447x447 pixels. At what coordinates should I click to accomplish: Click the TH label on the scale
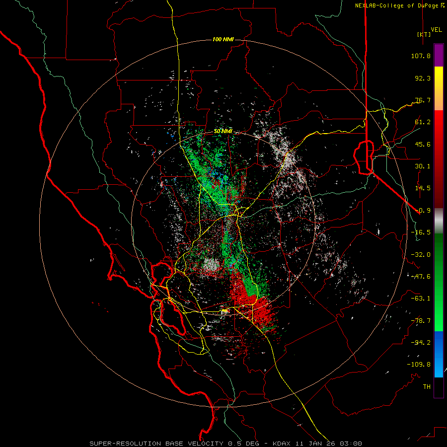pyautogui.click(x=427, y=387)
